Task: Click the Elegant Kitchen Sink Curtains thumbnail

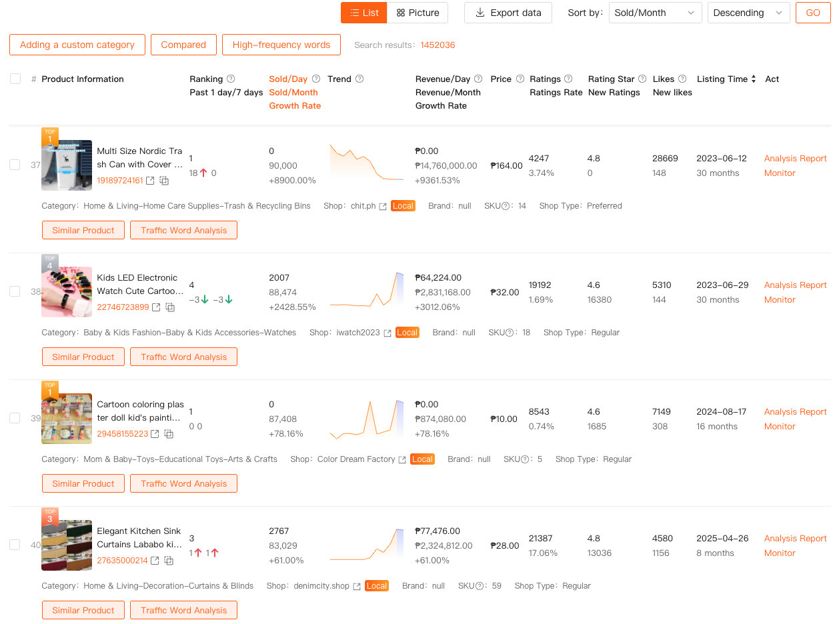Action: (x=67, y=545)
